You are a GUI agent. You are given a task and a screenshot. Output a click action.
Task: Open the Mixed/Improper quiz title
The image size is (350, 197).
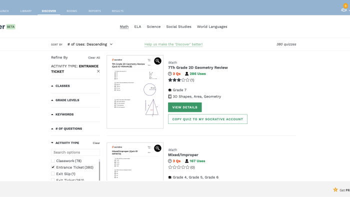[x=183, y=155]
